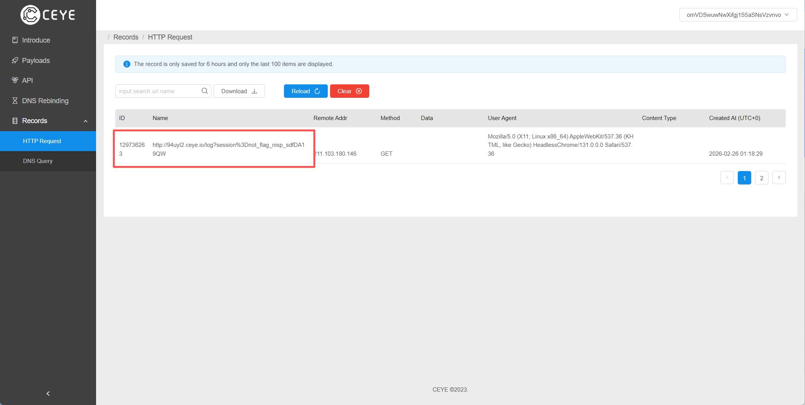Viewport: 805px width, 405px height.
Task: Go to next page arrow
Action: pyautogui.click(x=779, y=178)
